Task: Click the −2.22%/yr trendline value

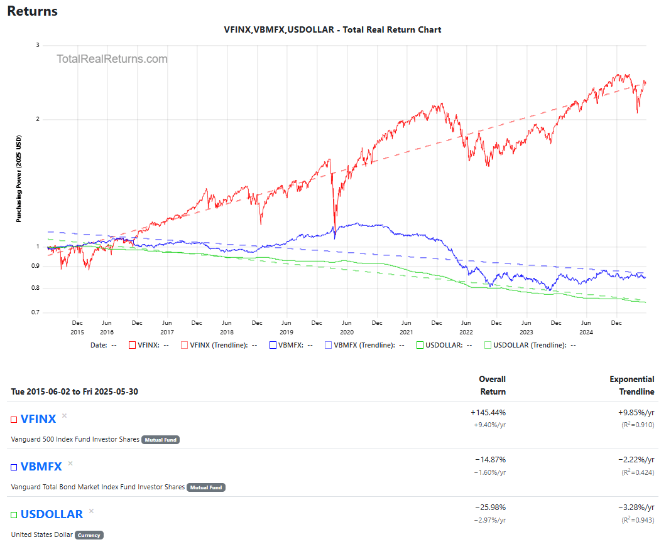Action: 636,460
